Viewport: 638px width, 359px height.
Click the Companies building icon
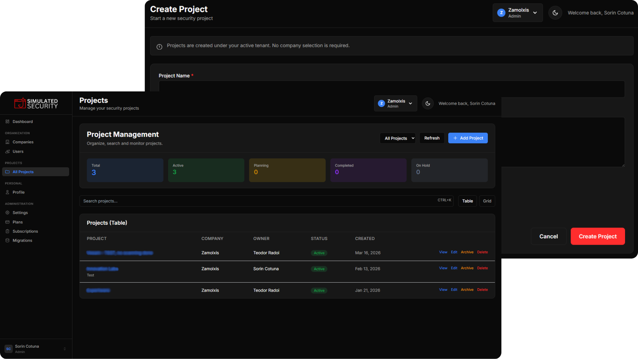tap(7, 142)
